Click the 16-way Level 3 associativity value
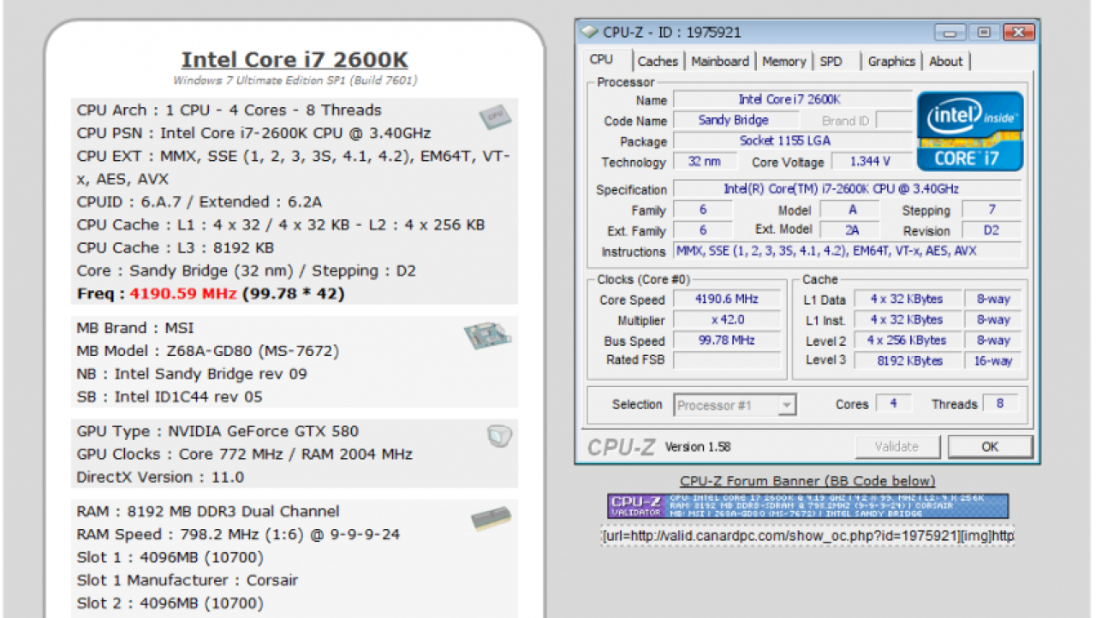Screen dimensions: 1096x618 click(993, 360)
